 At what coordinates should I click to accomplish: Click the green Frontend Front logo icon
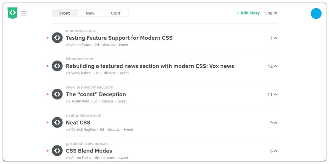[x=13, y=13]
